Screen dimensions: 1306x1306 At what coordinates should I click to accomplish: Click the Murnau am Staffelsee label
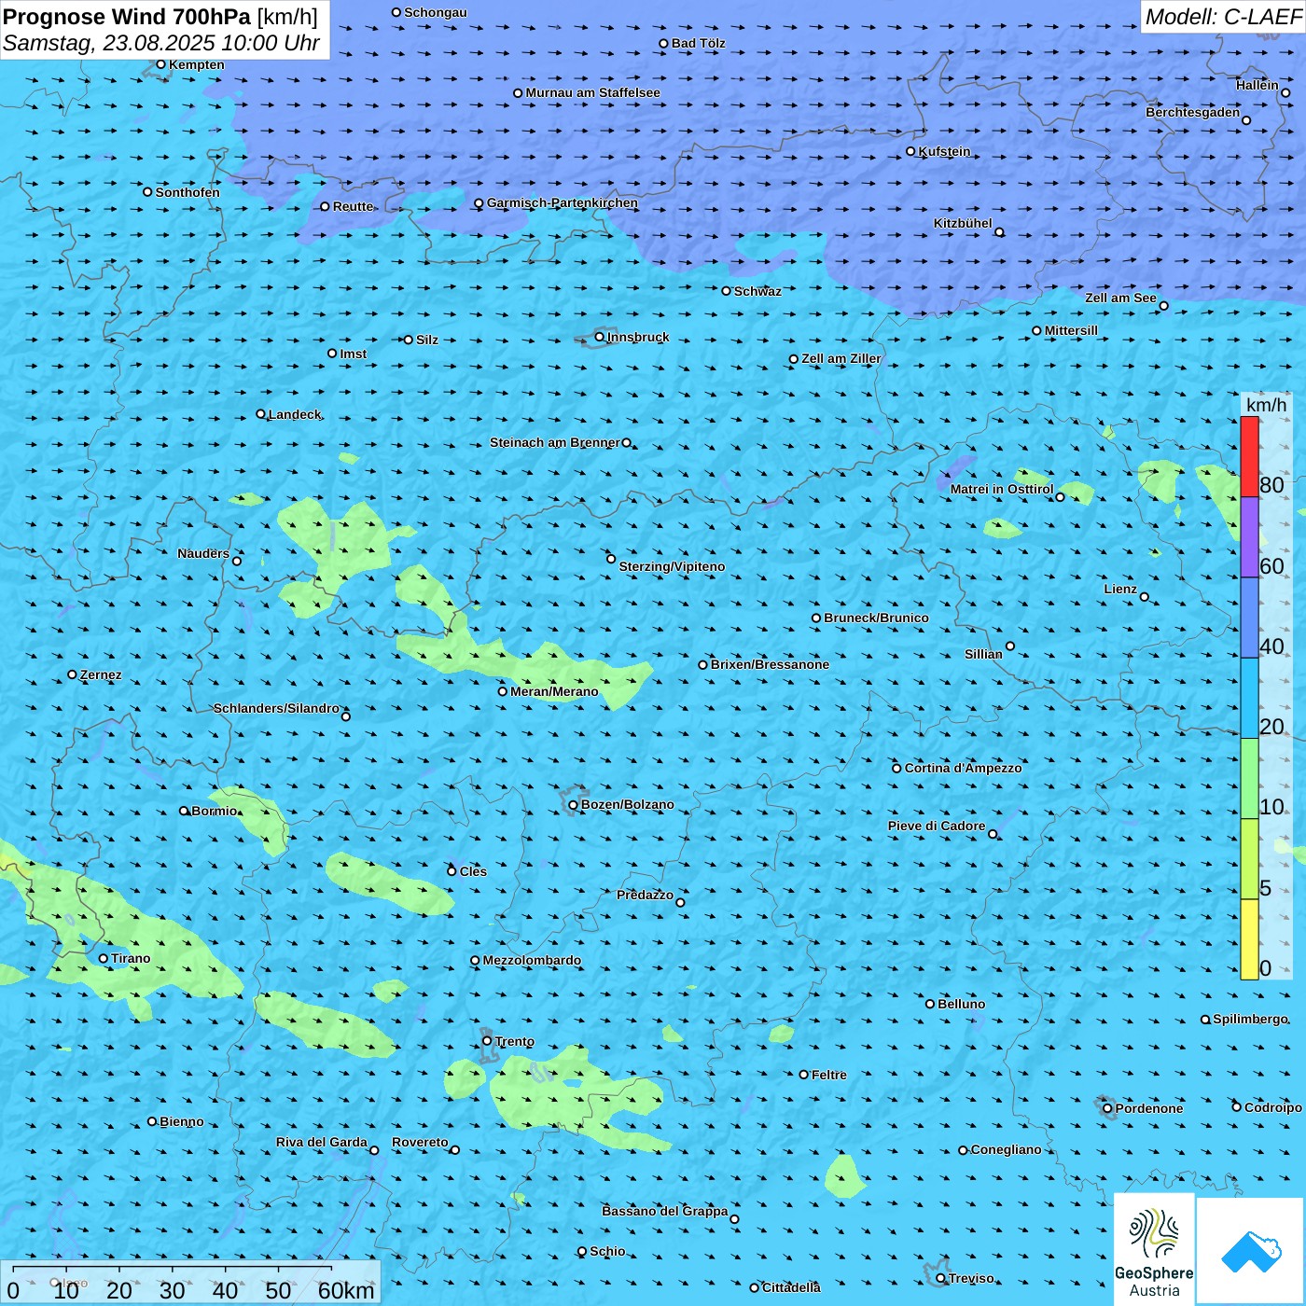[593, 92]
